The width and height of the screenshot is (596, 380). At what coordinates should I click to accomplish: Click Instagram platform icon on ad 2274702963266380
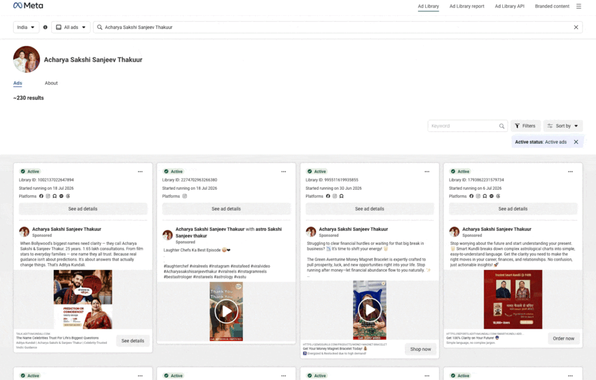coord(185,196)
